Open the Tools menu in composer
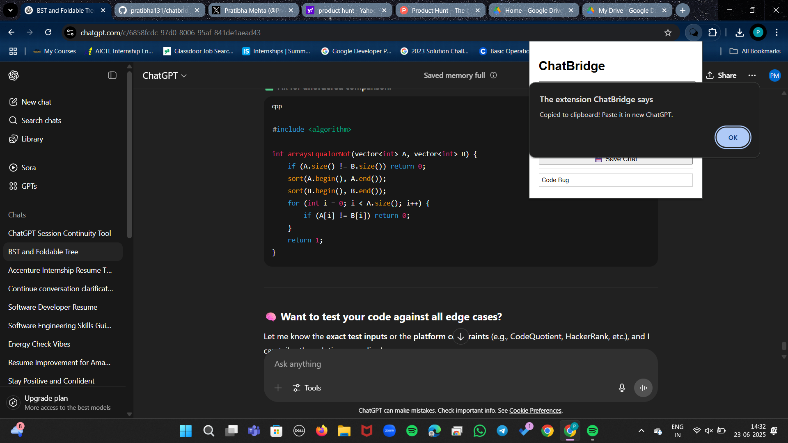The image size is (788, 443). [x=307, y=388]
